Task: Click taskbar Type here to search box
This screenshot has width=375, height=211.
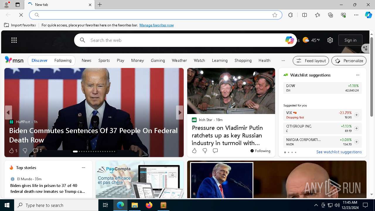Action: [56, 205]
